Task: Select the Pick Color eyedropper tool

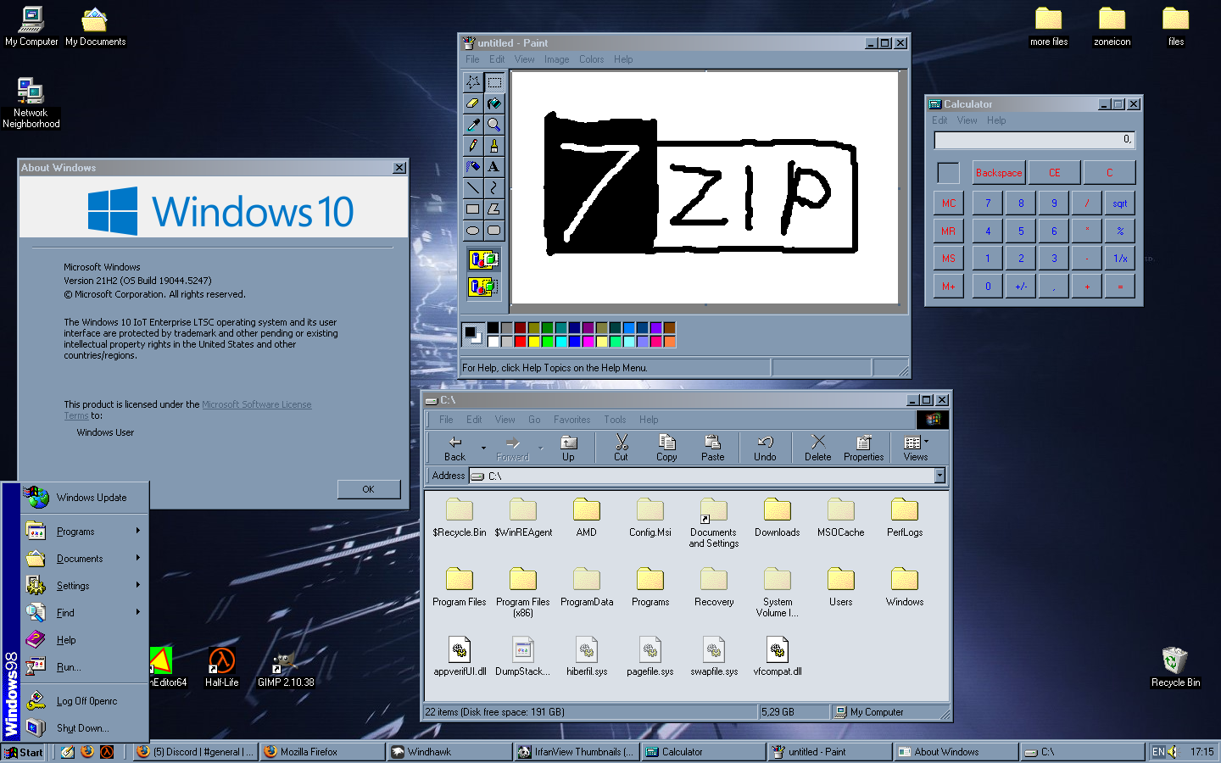Action: (473, 125)
